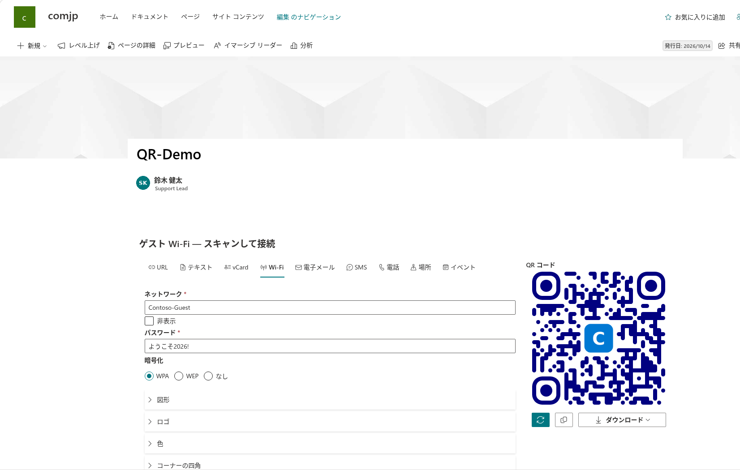Click the パスワード input field
Screen dimensions: 740x470
tap(330, 346)
